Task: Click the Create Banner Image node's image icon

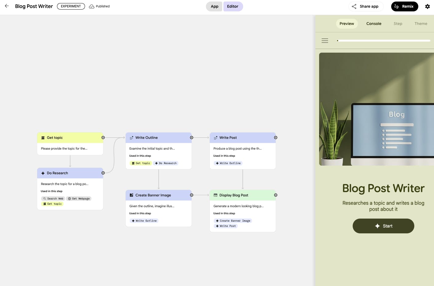Action: pyautogui.click(x=132, y=195)
